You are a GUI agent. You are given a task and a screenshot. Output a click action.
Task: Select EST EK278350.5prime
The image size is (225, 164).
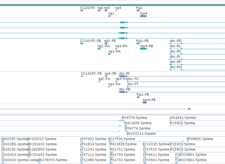coord(53,160)
